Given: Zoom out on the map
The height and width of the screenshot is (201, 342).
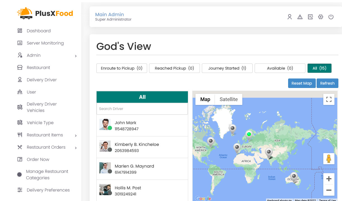Looking at the screenshot, I should [x=329, y=190].
